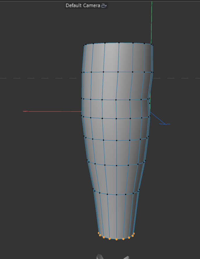Viewport: 200px width, 259px height.
Task: Select the middle vertex on the top rim
Action: (119, 43)
